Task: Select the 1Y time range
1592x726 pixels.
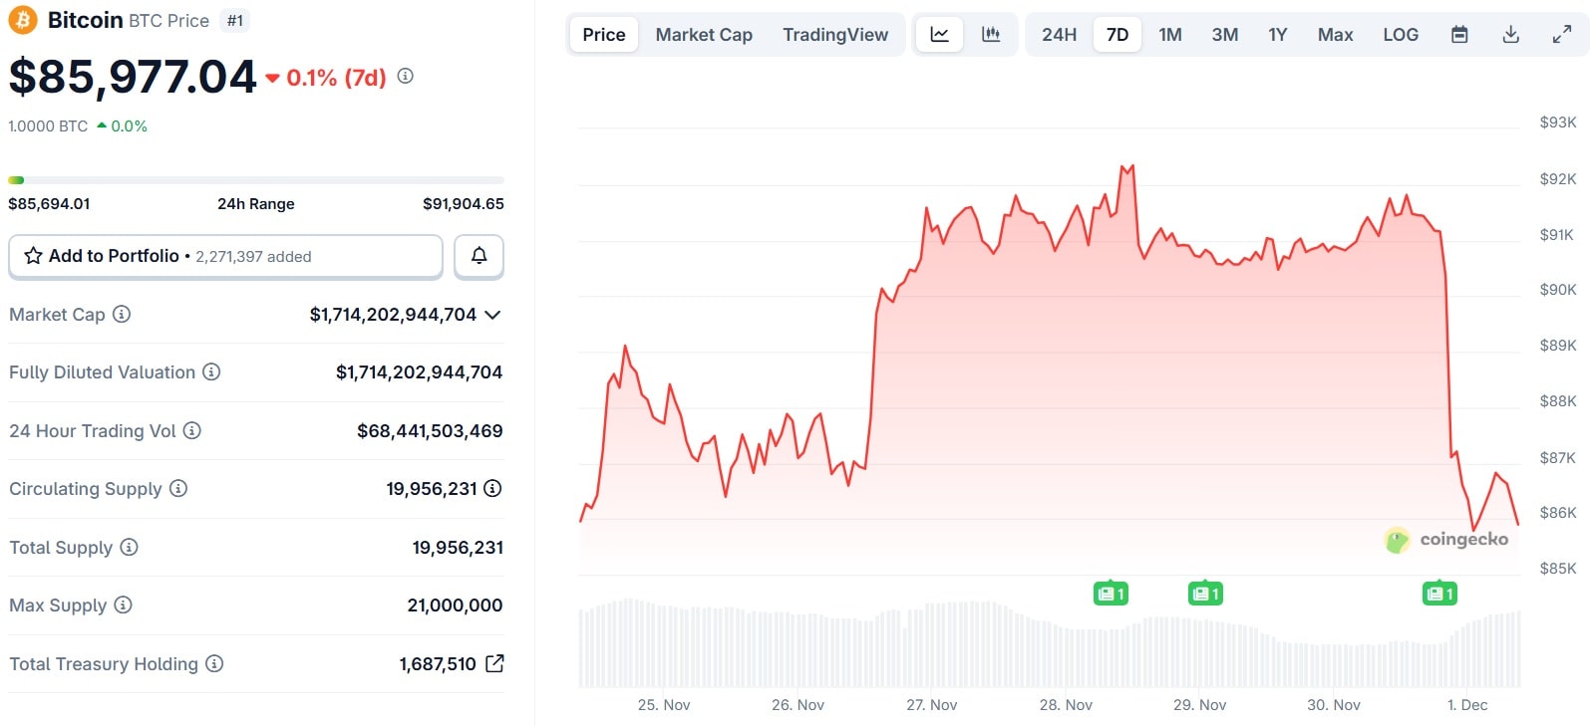Action: click(x=1277, y=35)
